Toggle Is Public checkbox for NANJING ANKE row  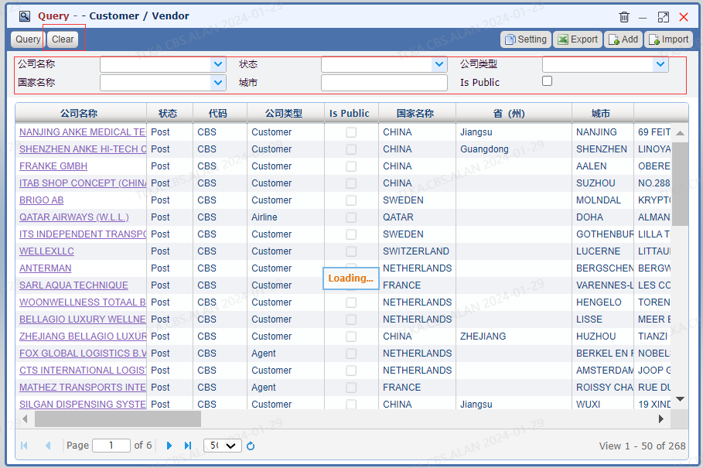(351, 132)
